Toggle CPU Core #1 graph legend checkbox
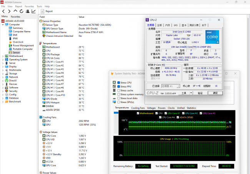 pyautogui.click(x=166, y=113)
